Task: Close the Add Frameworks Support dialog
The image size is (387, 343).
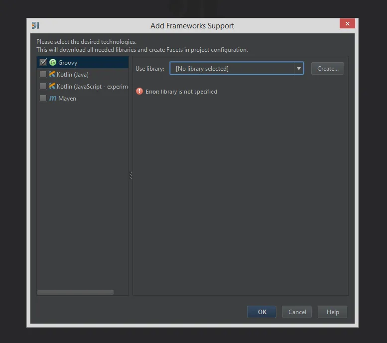Action: 347,23
